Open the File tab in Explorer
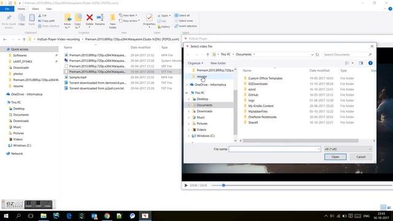393x221 pixels. pos(7,9)
